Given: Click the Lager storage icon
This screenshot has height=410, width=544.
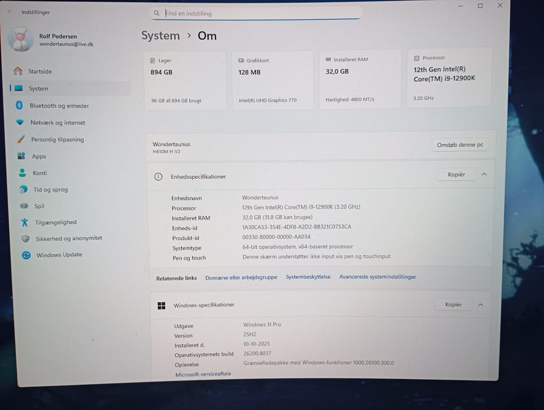Looking at the screenshot, I should [x=152, y=61].
